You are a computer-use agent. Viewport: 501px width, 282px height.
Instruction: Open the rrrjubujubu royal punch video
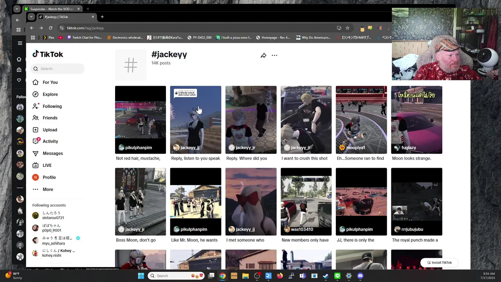[x=416, y=202]
